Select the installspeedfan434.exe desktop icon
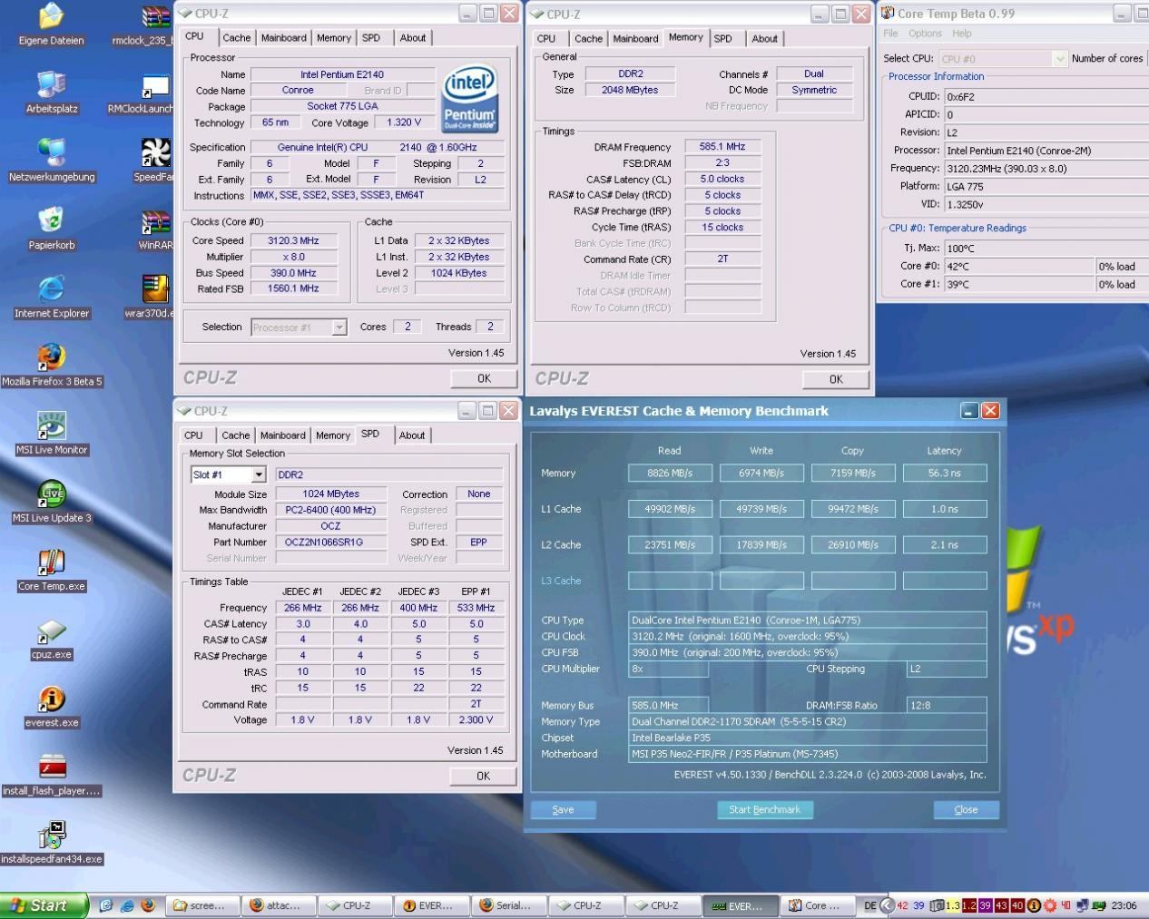Screen dimensions: 1149x919 click(52, 843)
